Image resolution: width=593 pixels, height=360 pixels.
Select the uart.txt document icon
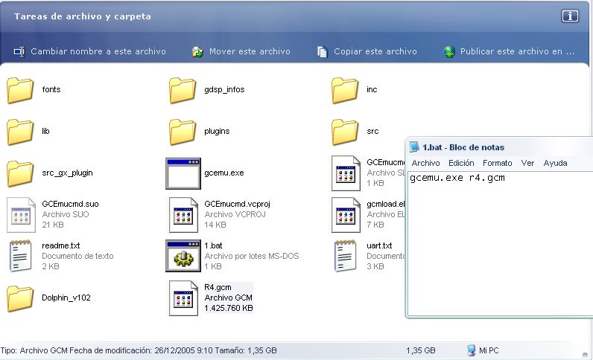tap(345, 256)
